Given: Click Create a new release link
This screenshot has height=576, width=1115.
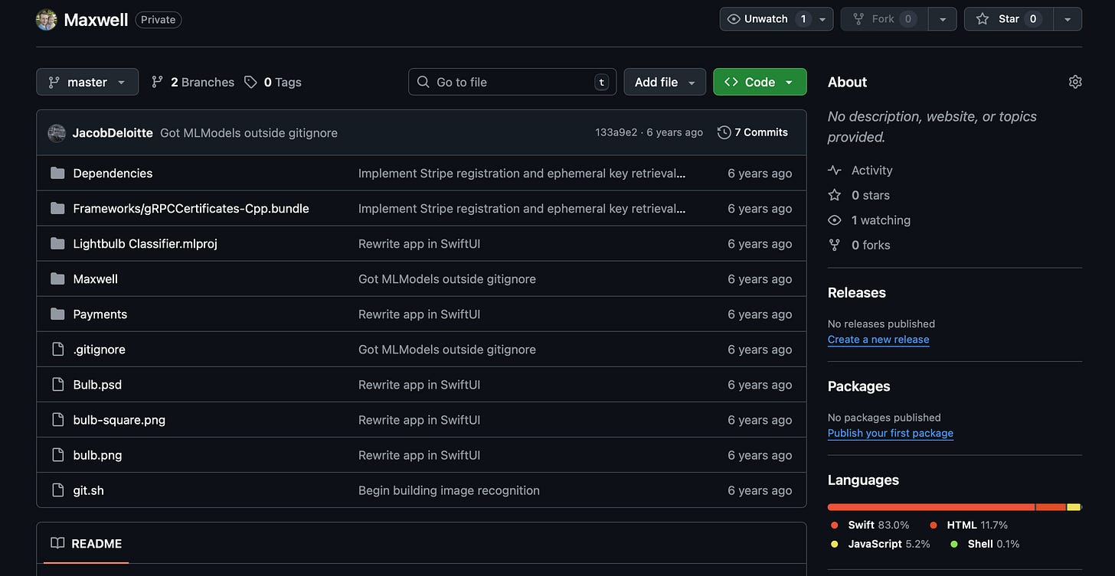Looking at the screenshot, I should click(878, 340).
